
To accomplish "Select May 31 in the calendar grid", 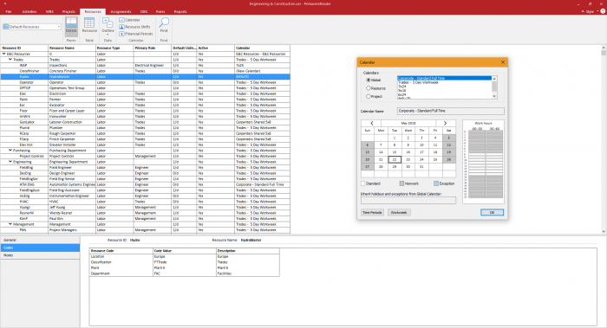I will click(x=421, y=166).
